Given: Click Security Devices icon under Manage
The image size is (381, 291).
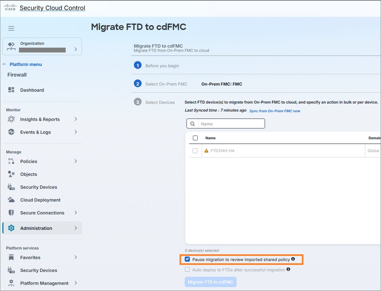Looking at the screenshot, I should point(11,187).
